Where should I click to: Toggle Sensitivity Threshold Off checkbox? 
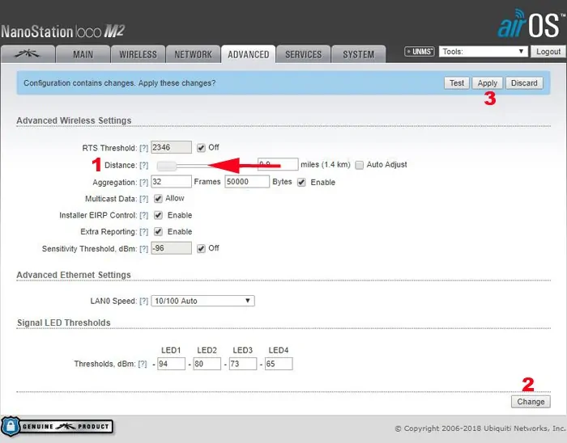201,248
